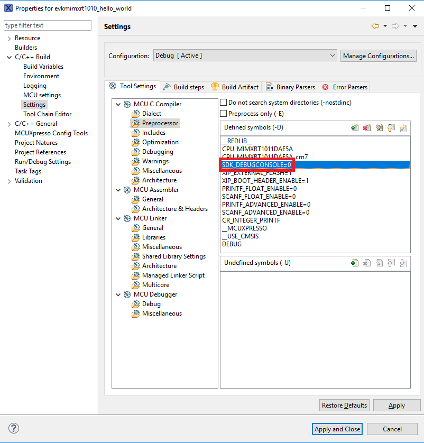The height and width of the screenshot is (443, 424).
Task: Collapse the MCU C Compiler tree node
Action: [118, 104]
